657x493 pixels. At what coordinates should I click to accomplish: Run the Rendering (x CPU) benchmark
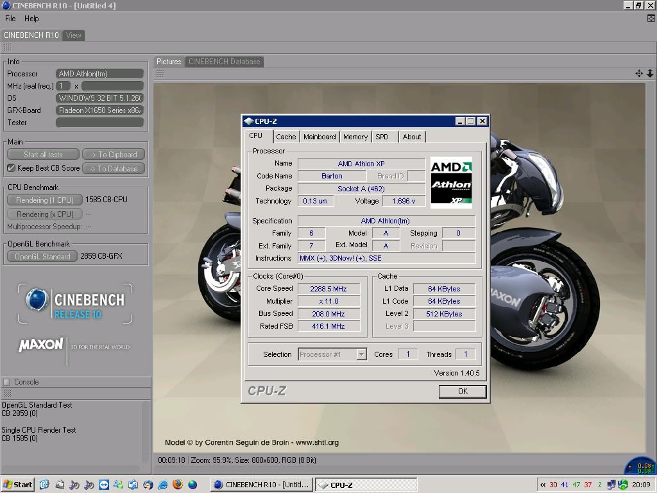[x=45, y=214]
